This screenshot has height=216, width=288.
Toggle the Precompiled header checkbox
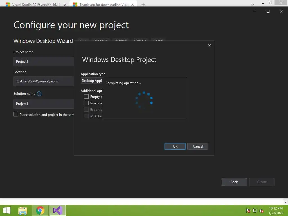(86, 103)
